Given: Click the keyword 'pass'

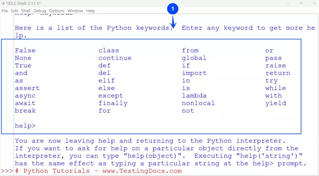Looking at the screenshot, I should pyautogui.click(x=274, y=58).
